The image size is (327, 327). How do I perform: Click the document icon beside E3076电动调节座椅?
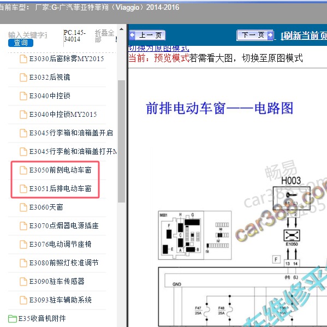(23, 245)
